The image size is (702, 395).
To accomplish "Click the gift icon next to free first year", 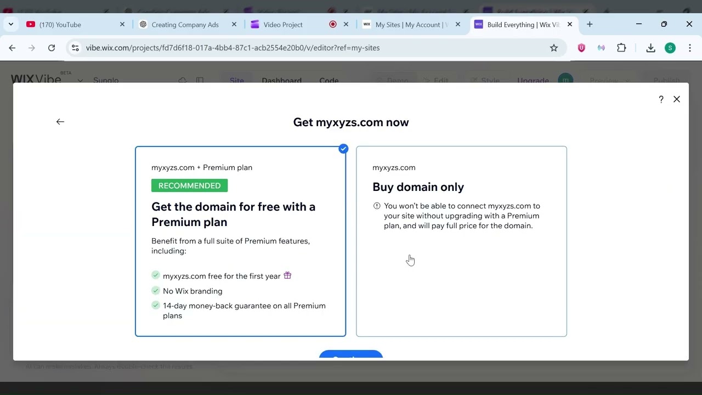I will [x=287, y=275].
